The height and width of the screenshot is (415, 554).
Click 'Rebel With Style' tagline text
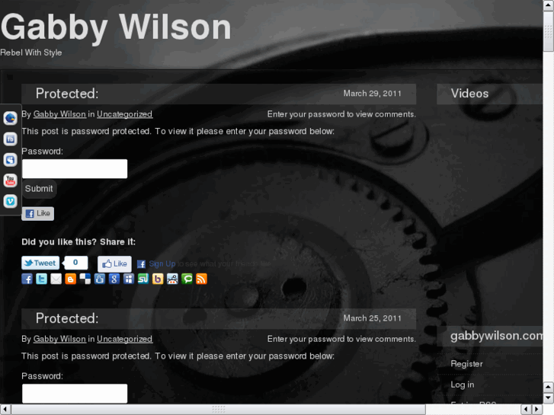31,53
